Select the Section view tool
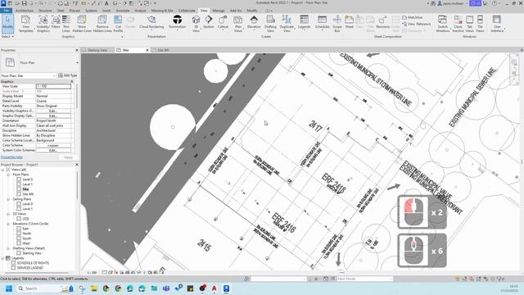The width and height of the screenshot is (524, 295). coord(209,22)
